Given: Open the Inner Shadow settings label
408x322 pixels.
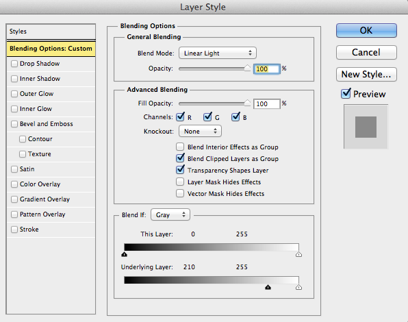Looking at the screenshot, I should pyautogui.click(x=40, y=79).
